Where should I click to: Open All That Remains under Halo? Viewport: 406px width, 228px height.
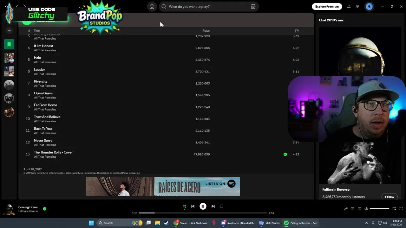pyautogui.click(x=45, y=62)
